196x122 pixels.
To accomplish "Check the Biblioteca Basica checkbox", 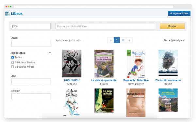I will pyautogui.click(x=12, y=62).
